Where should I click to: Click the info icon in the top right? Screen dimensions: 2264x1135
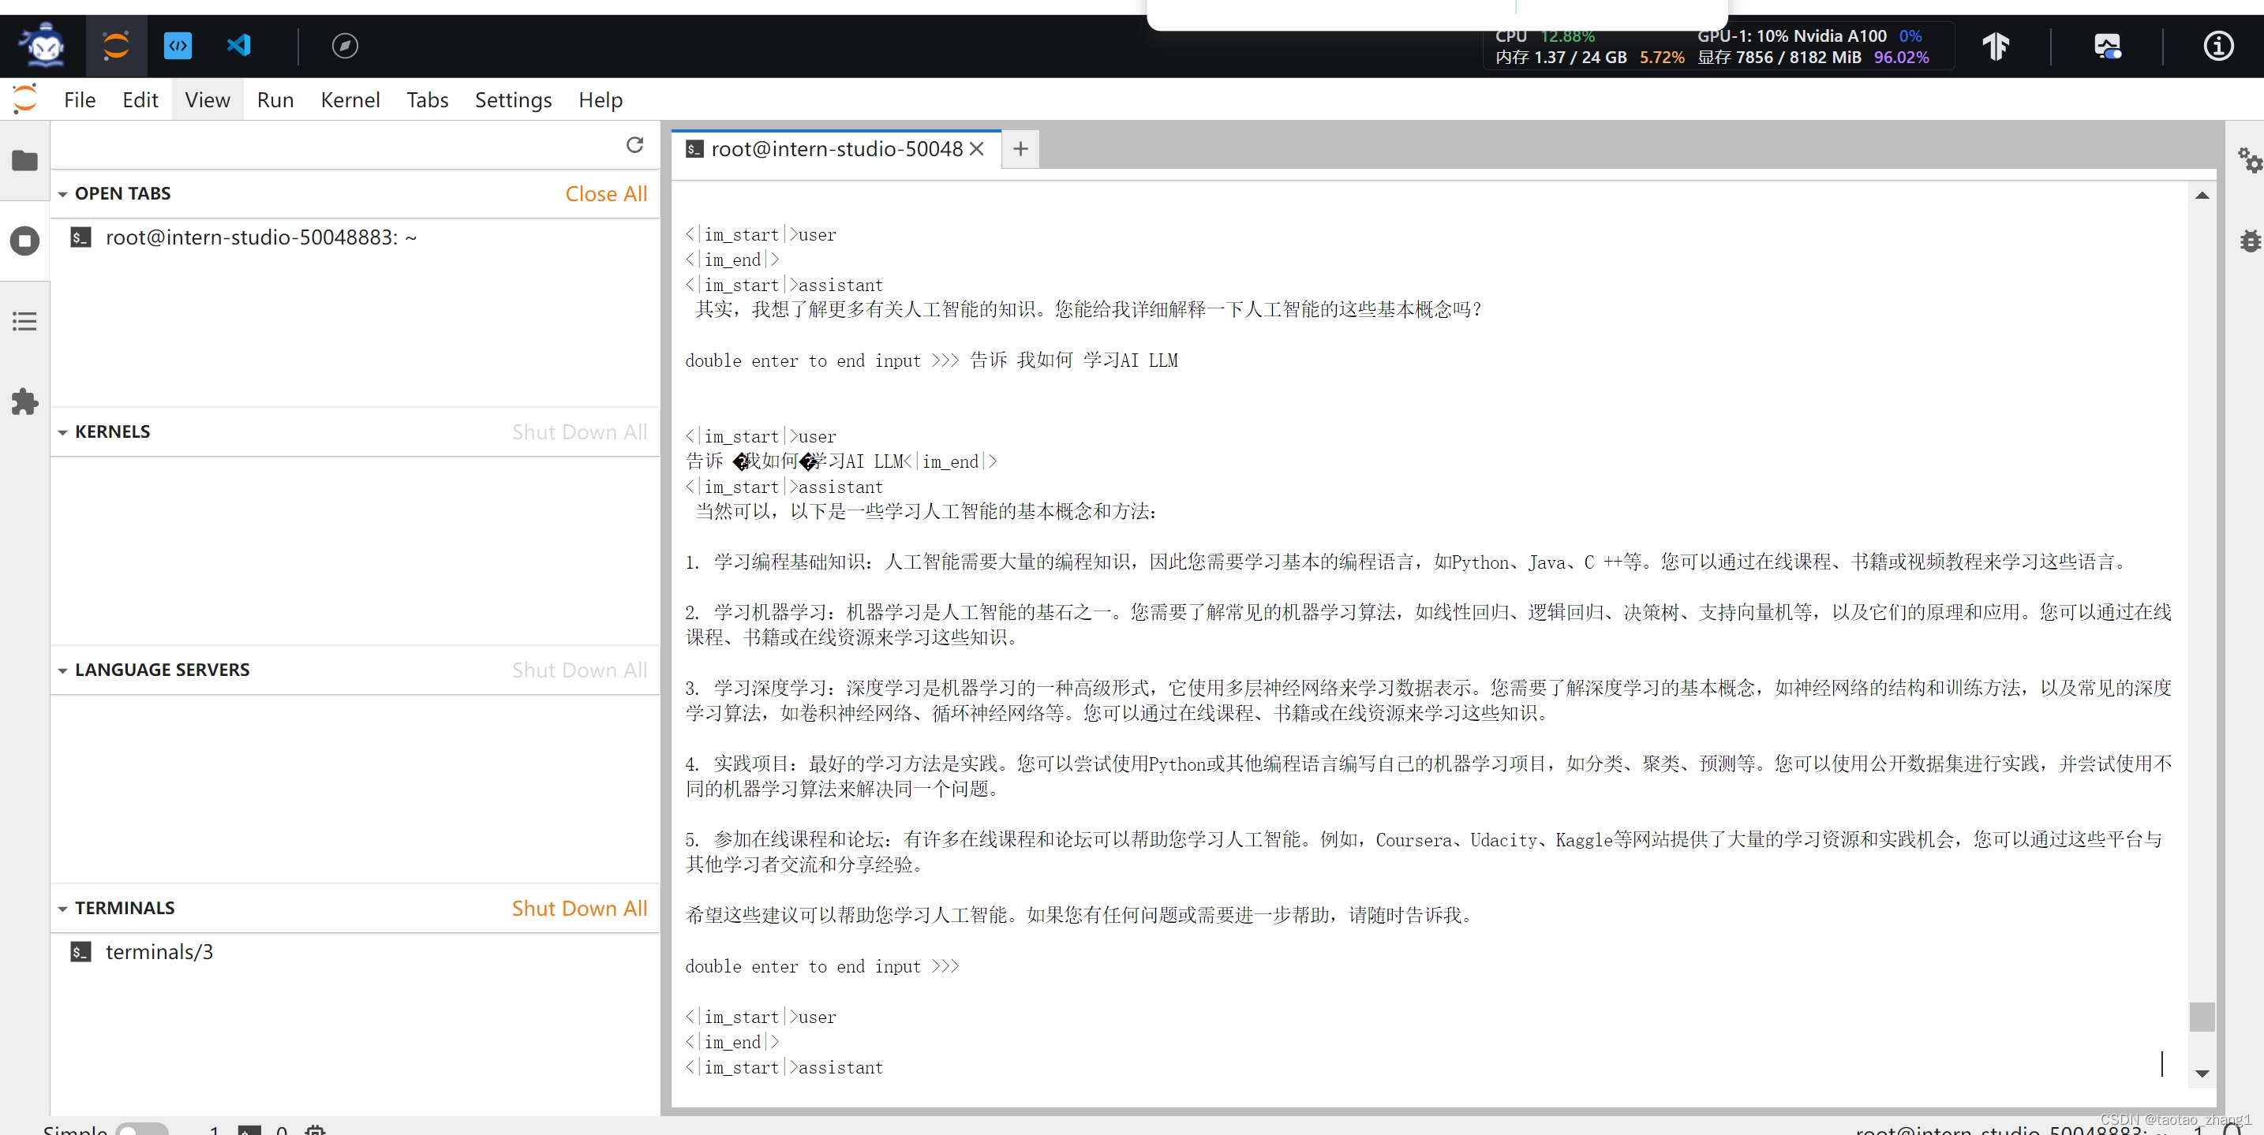[2217, 47]
